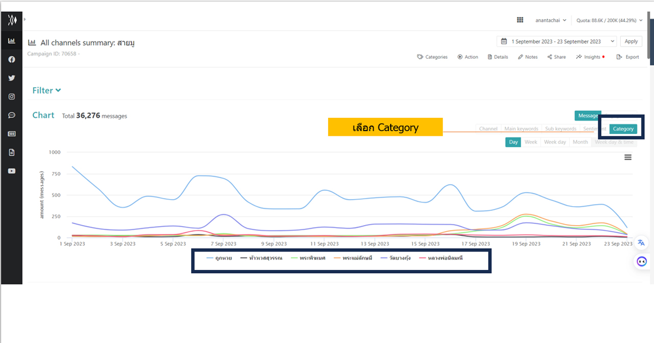Click the 7 Sep 2023 axis label

[x=223, y=244]
